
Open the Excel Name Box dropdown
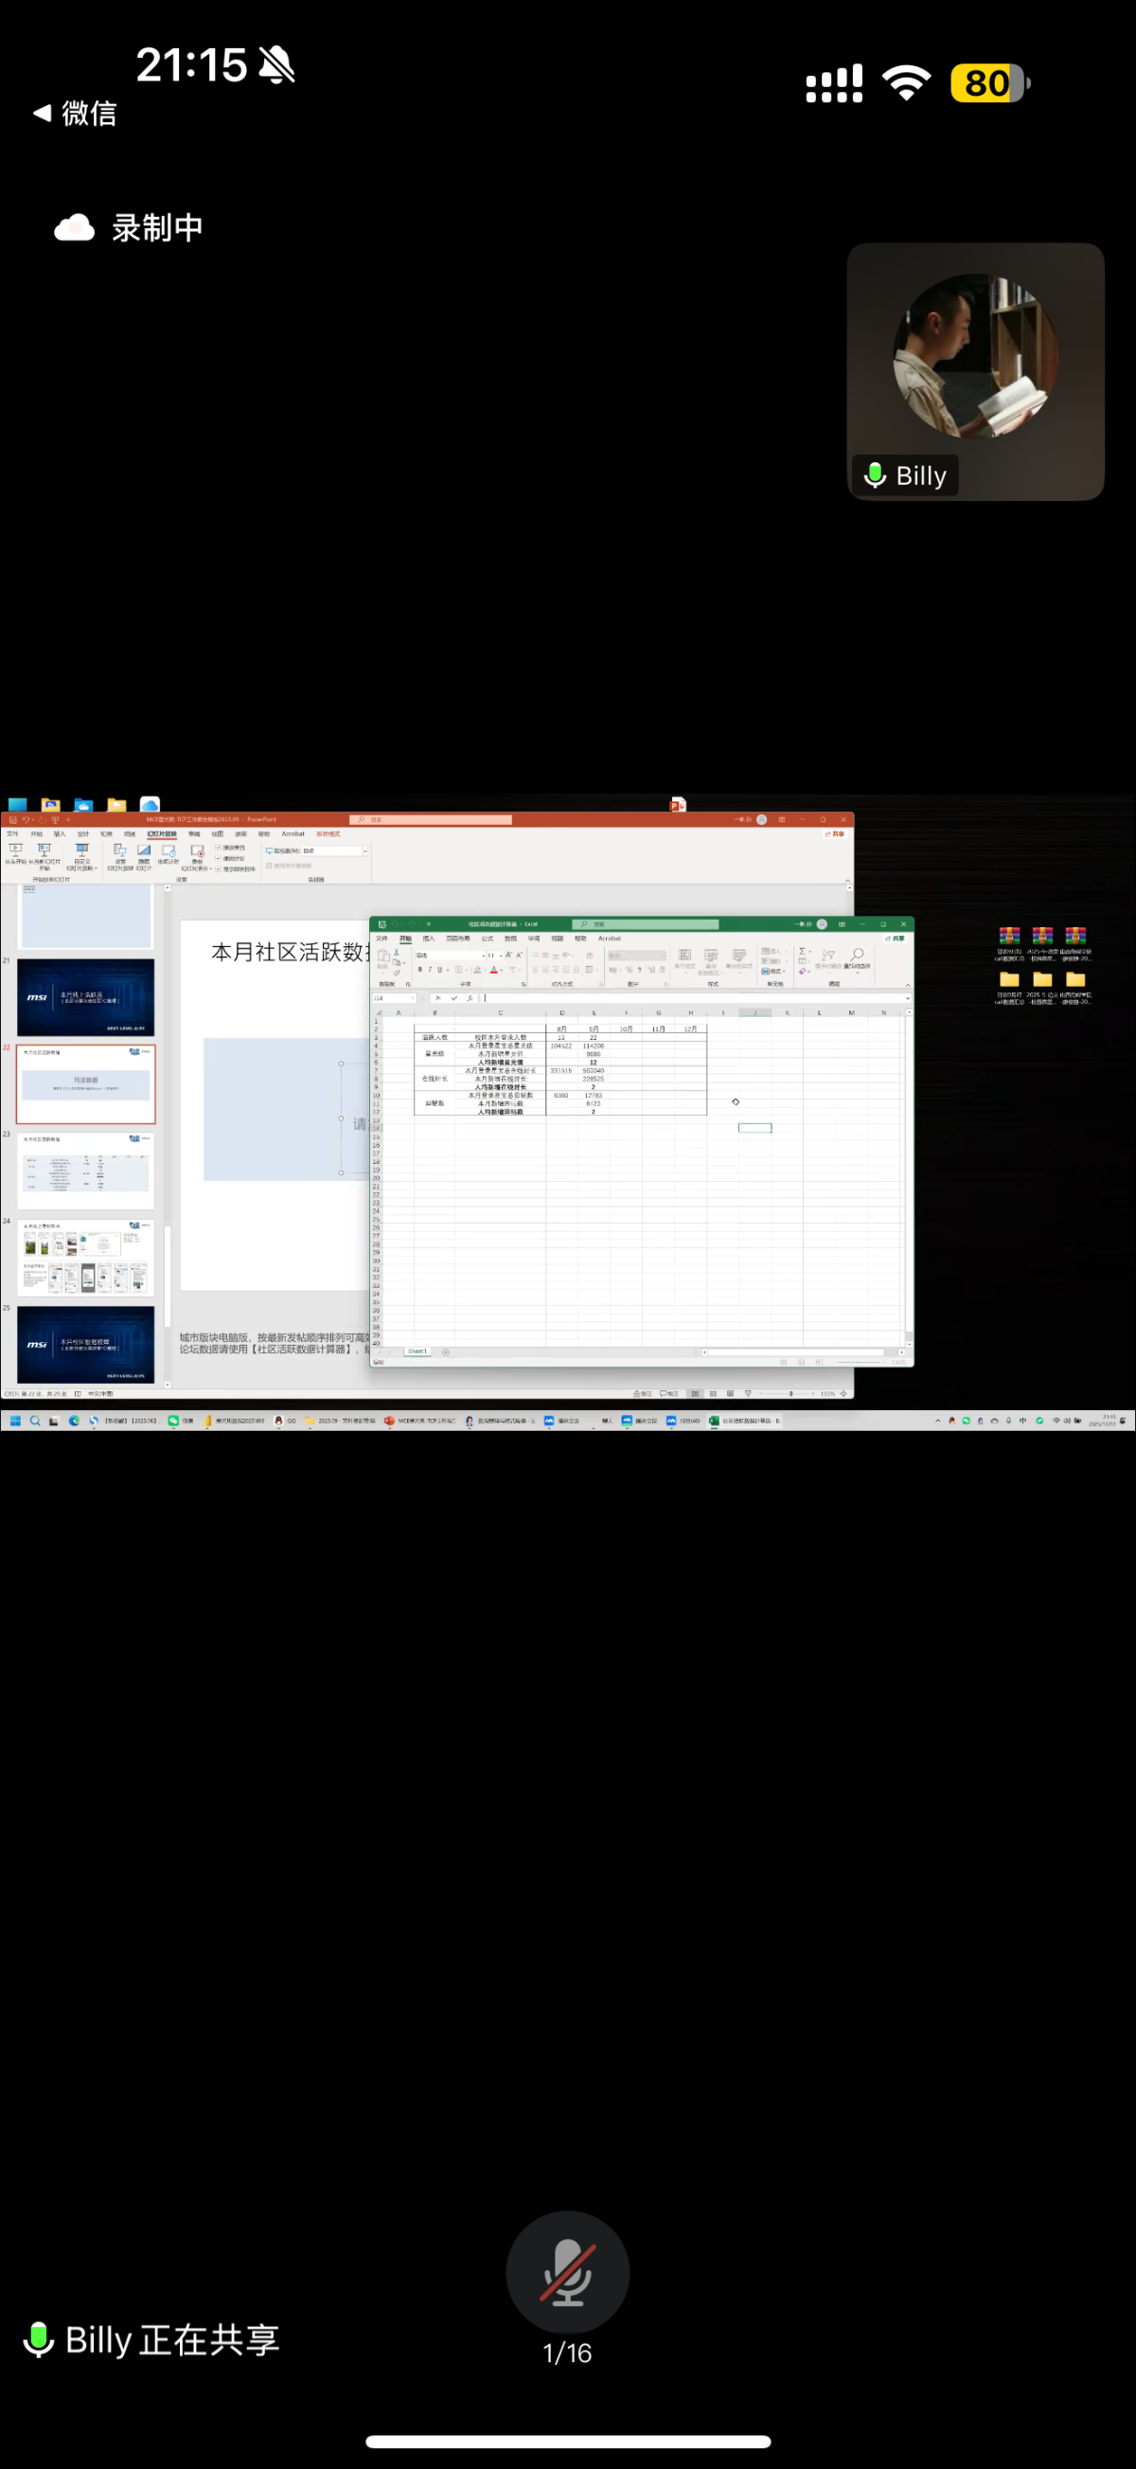click(x=413, y=999)
